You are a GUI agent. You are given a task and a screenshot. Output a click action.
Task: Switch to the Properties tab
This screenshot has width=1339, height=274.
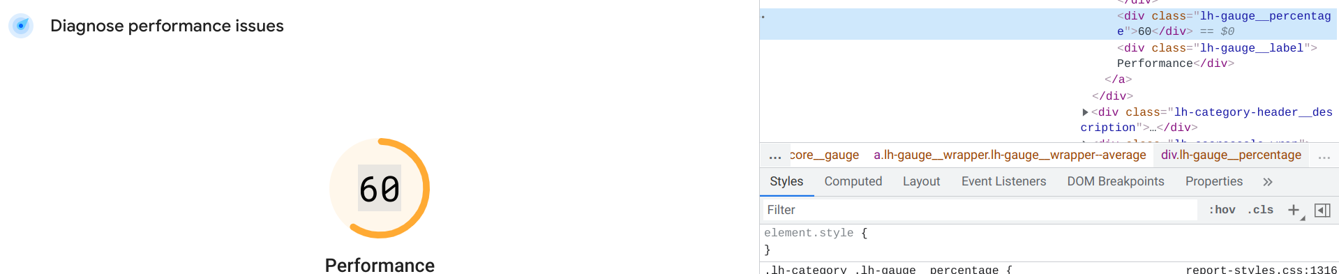pos(1213,181)
